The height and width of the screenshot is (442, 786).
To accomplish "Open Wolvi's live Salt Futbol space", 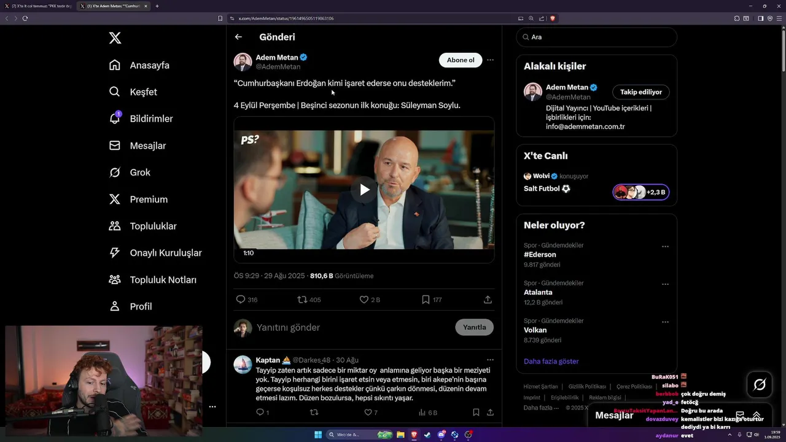I will coord(547,188).
